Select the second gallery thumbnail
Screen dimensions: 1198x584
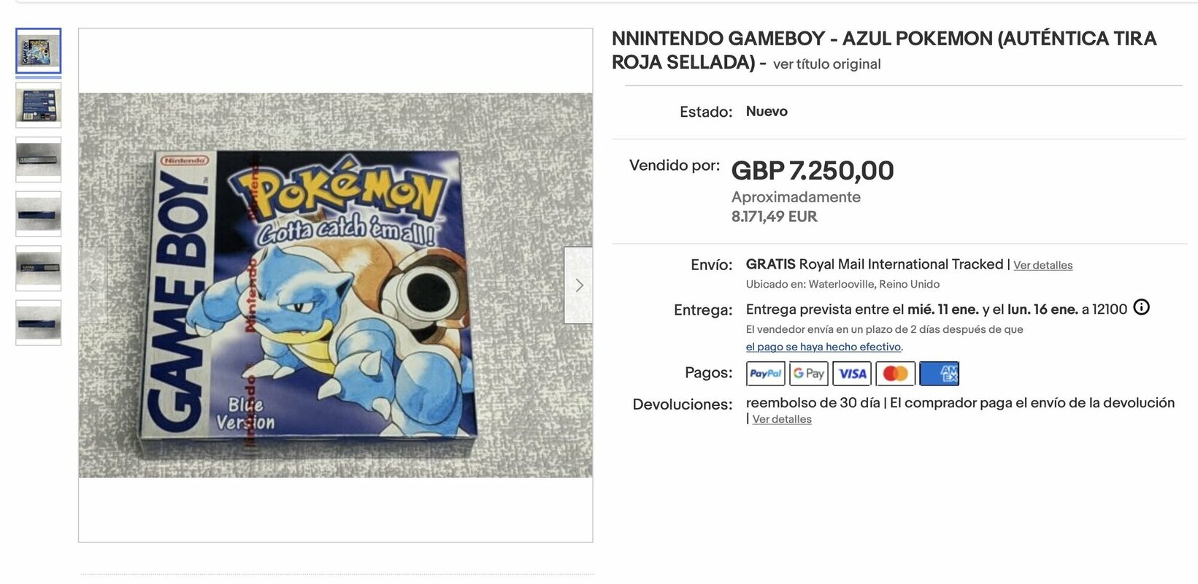click(x=38, y=105)
